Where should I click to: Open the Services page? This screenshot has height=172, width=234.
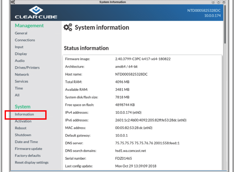(21, 81)
